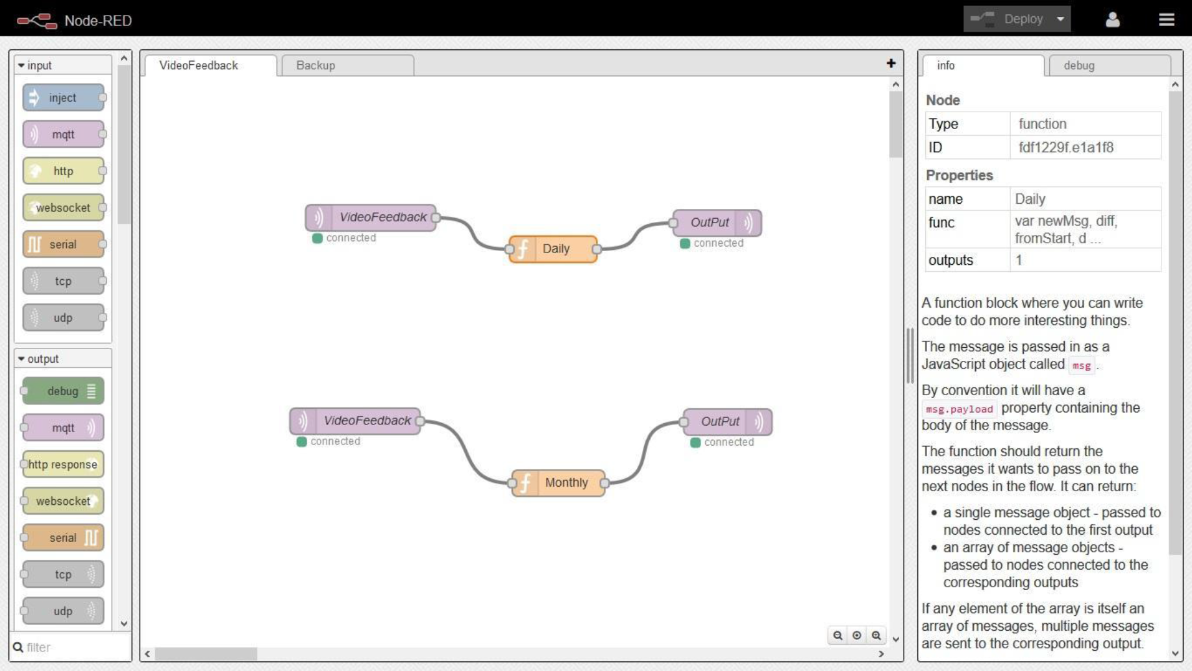
Task: Select the websocket output node in the palette
Action: click(x=63, y=501)
